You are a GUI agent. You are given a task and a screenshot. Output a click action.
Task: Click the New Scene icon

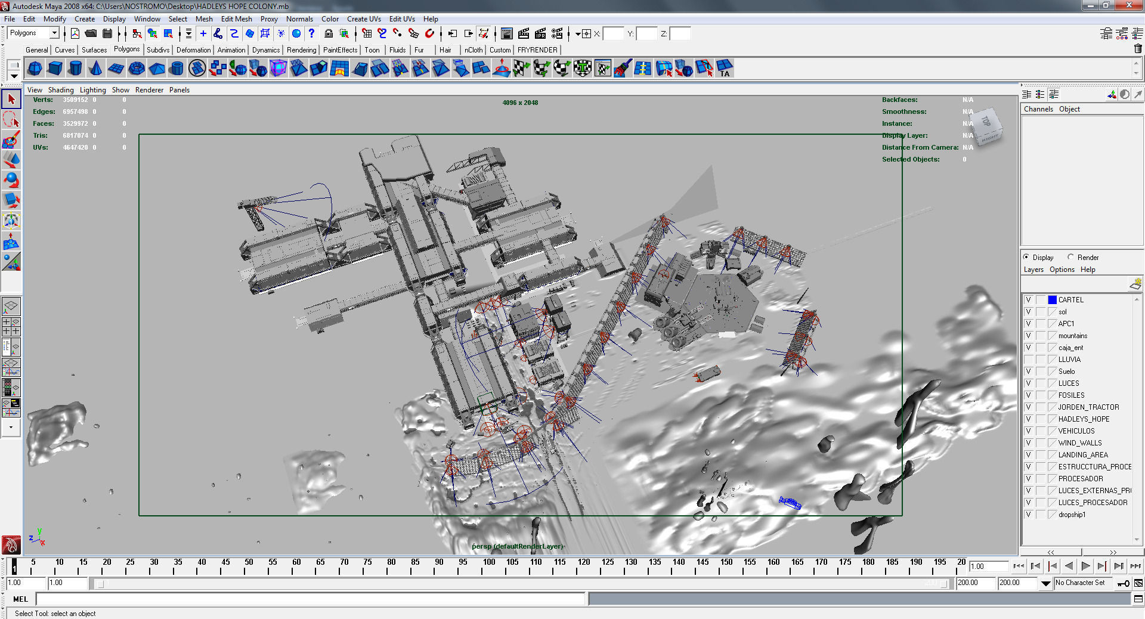click(x=75, y=33)
